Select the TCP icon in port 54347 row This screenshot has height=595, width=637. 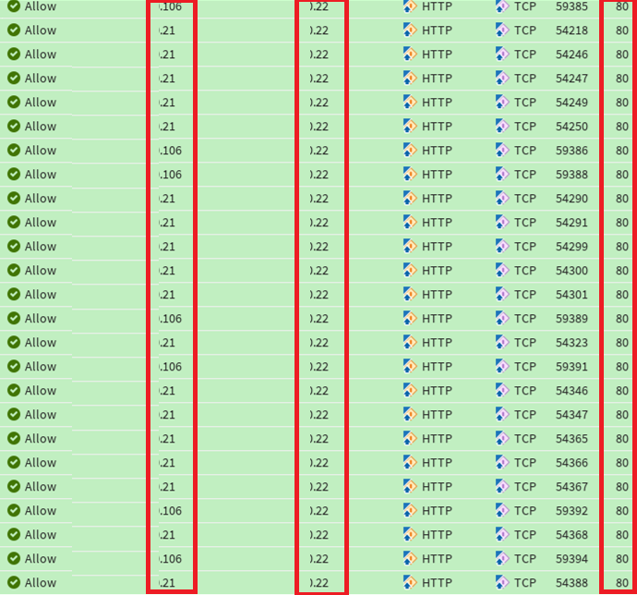pos(502,415)
